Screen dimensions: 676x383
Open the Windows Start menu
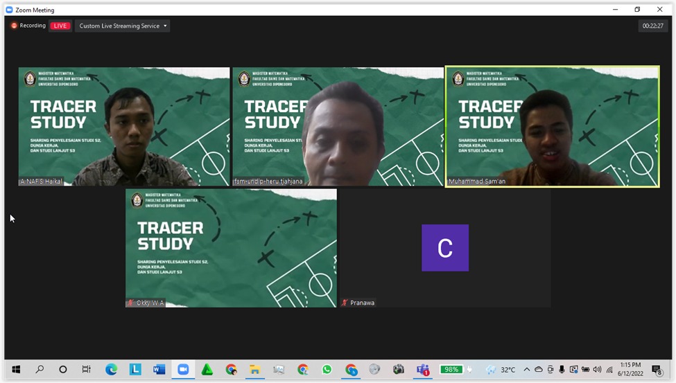(x=16, y=370)
